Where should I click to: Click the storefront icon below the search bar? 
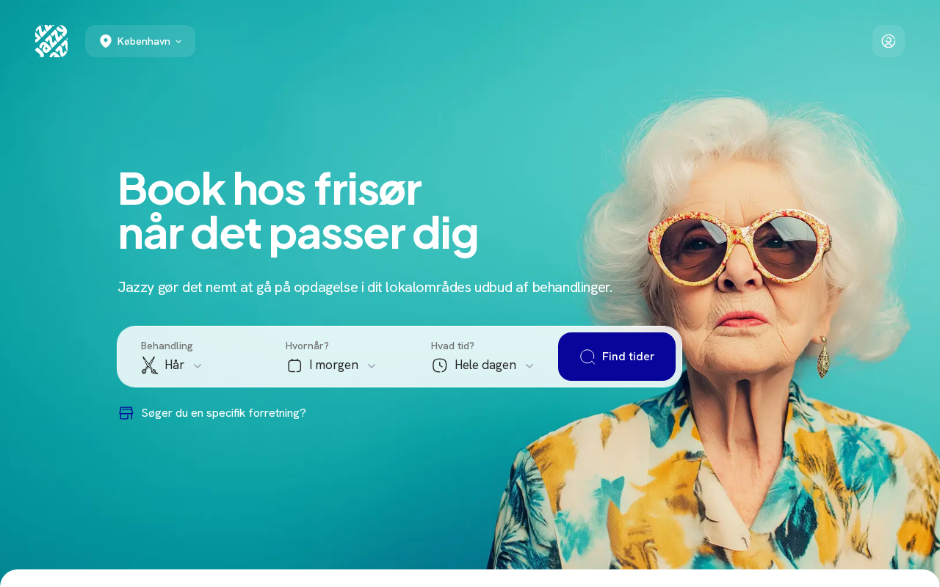126,413
